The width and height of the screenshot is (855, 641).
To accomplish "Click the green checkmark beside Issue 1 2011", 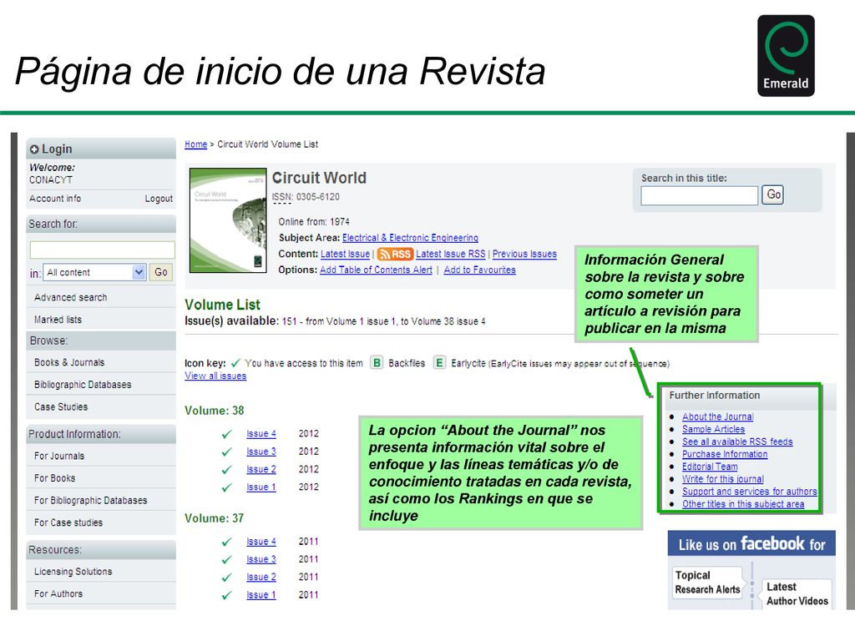I will pyautogui.click(x=227, y=596).
